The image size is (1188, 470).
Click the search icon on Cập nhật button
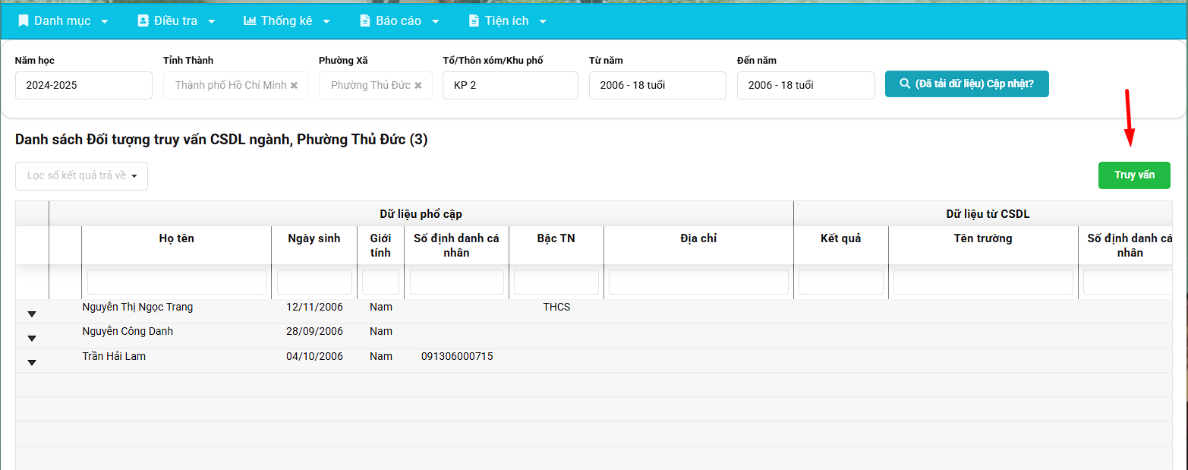pyautogui.click(x=905, y=84)
